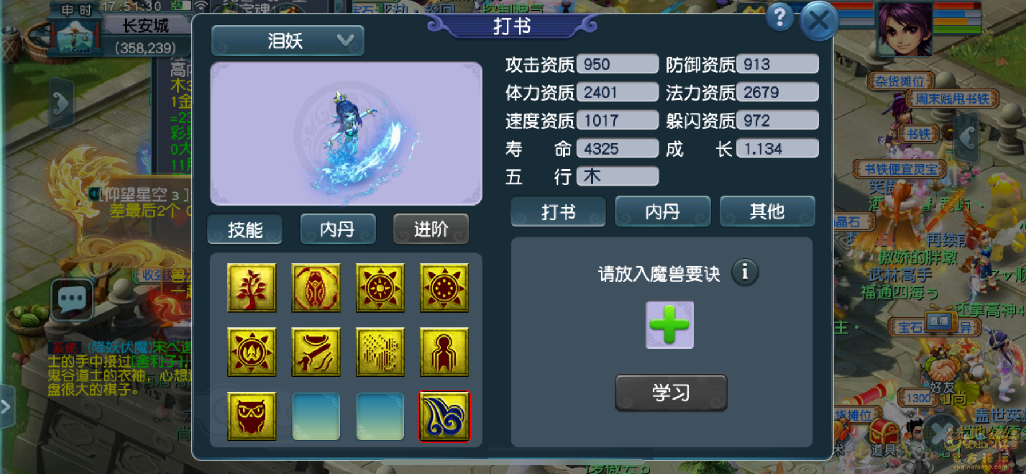Select the hooded figure skill icon
This screenshot has height=474, width=1026.
[444, 351]
